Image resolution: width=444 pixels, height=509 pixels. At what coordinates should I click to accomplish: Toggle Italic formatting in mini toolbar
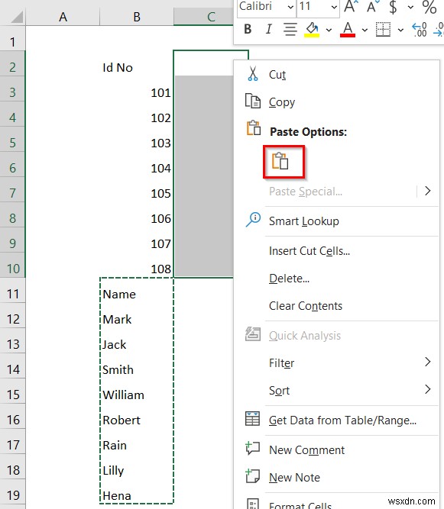pos(268,29)
